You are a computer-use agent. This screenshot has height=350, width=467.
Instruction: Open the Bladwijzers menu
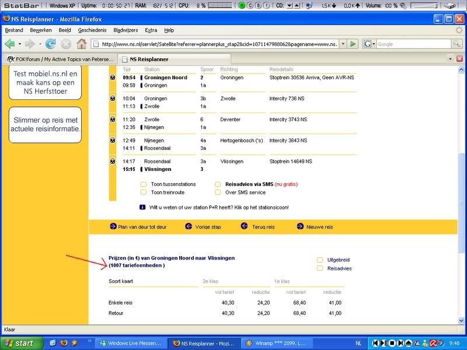pyautogui.click(x=126, y=30)
